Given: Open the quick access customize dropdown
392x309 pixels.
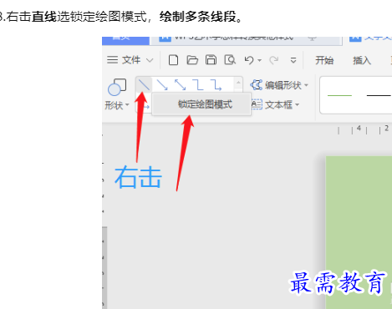Looking at the screenshot, I should [x=293, y=60].
